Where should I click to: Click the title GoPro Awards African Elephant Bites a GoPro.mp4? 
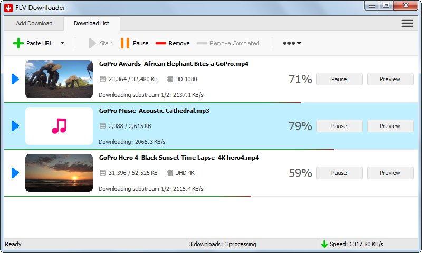pos(174,64)
